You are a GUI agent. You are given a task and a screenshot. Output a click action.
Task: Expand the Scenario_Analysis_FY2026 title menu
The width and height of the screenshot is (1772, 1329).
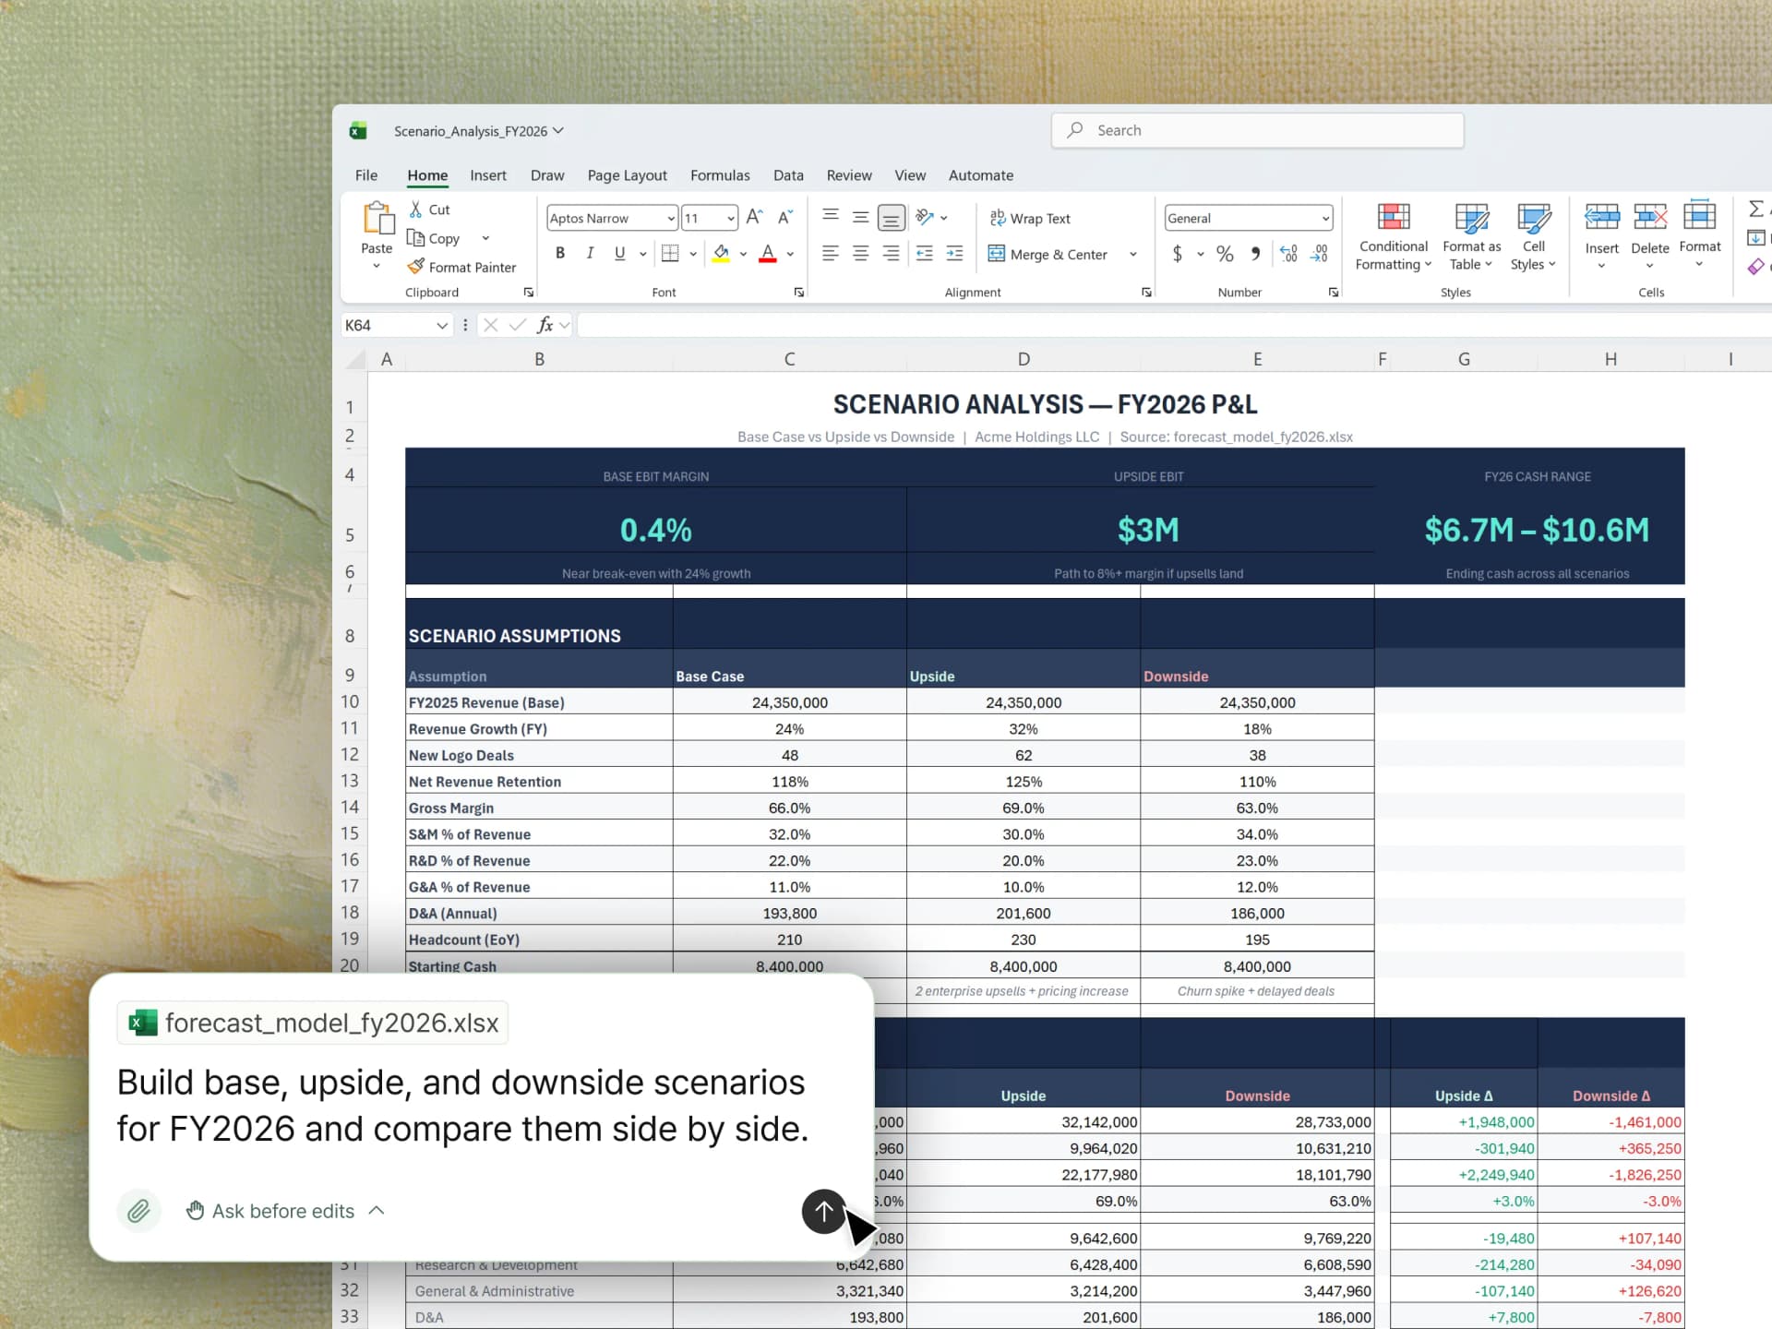[558, 130]
